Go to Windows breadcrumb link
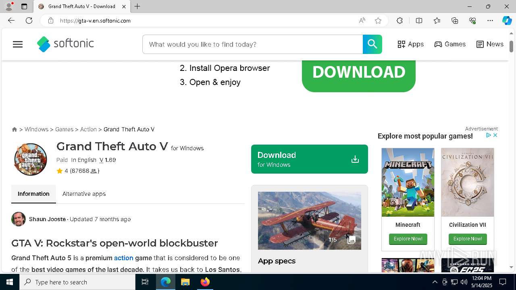 point(36,129)
